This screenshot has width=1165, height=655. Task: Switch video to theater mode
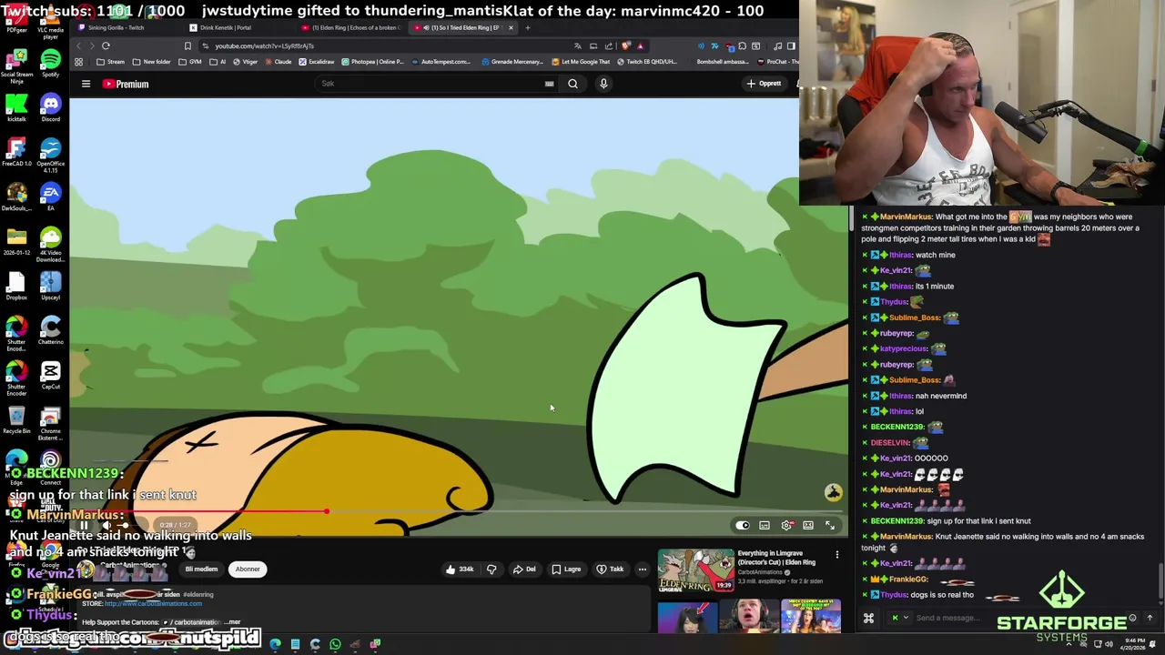tap(808, 525)
